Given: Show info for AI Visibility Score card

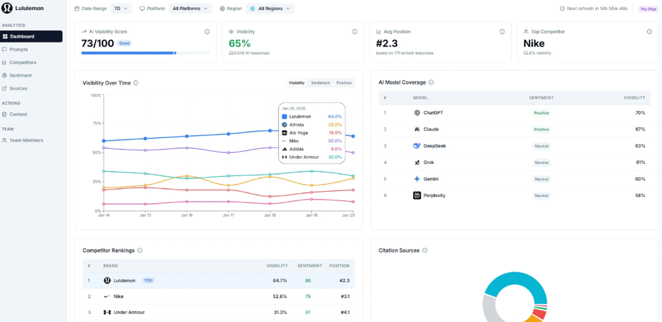Looking at the screenshot, I should coord(207,32).
